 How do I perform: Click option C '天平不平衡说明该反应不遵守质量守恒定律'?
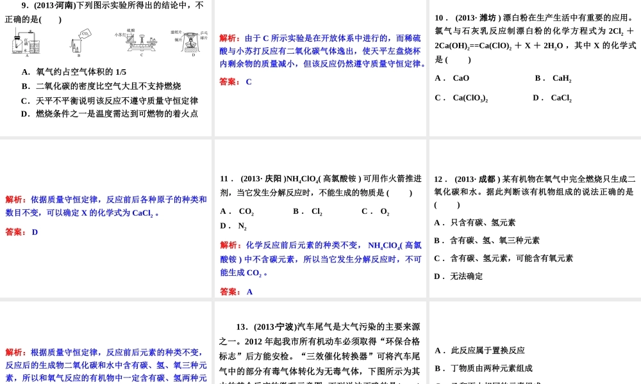point(110,100)
